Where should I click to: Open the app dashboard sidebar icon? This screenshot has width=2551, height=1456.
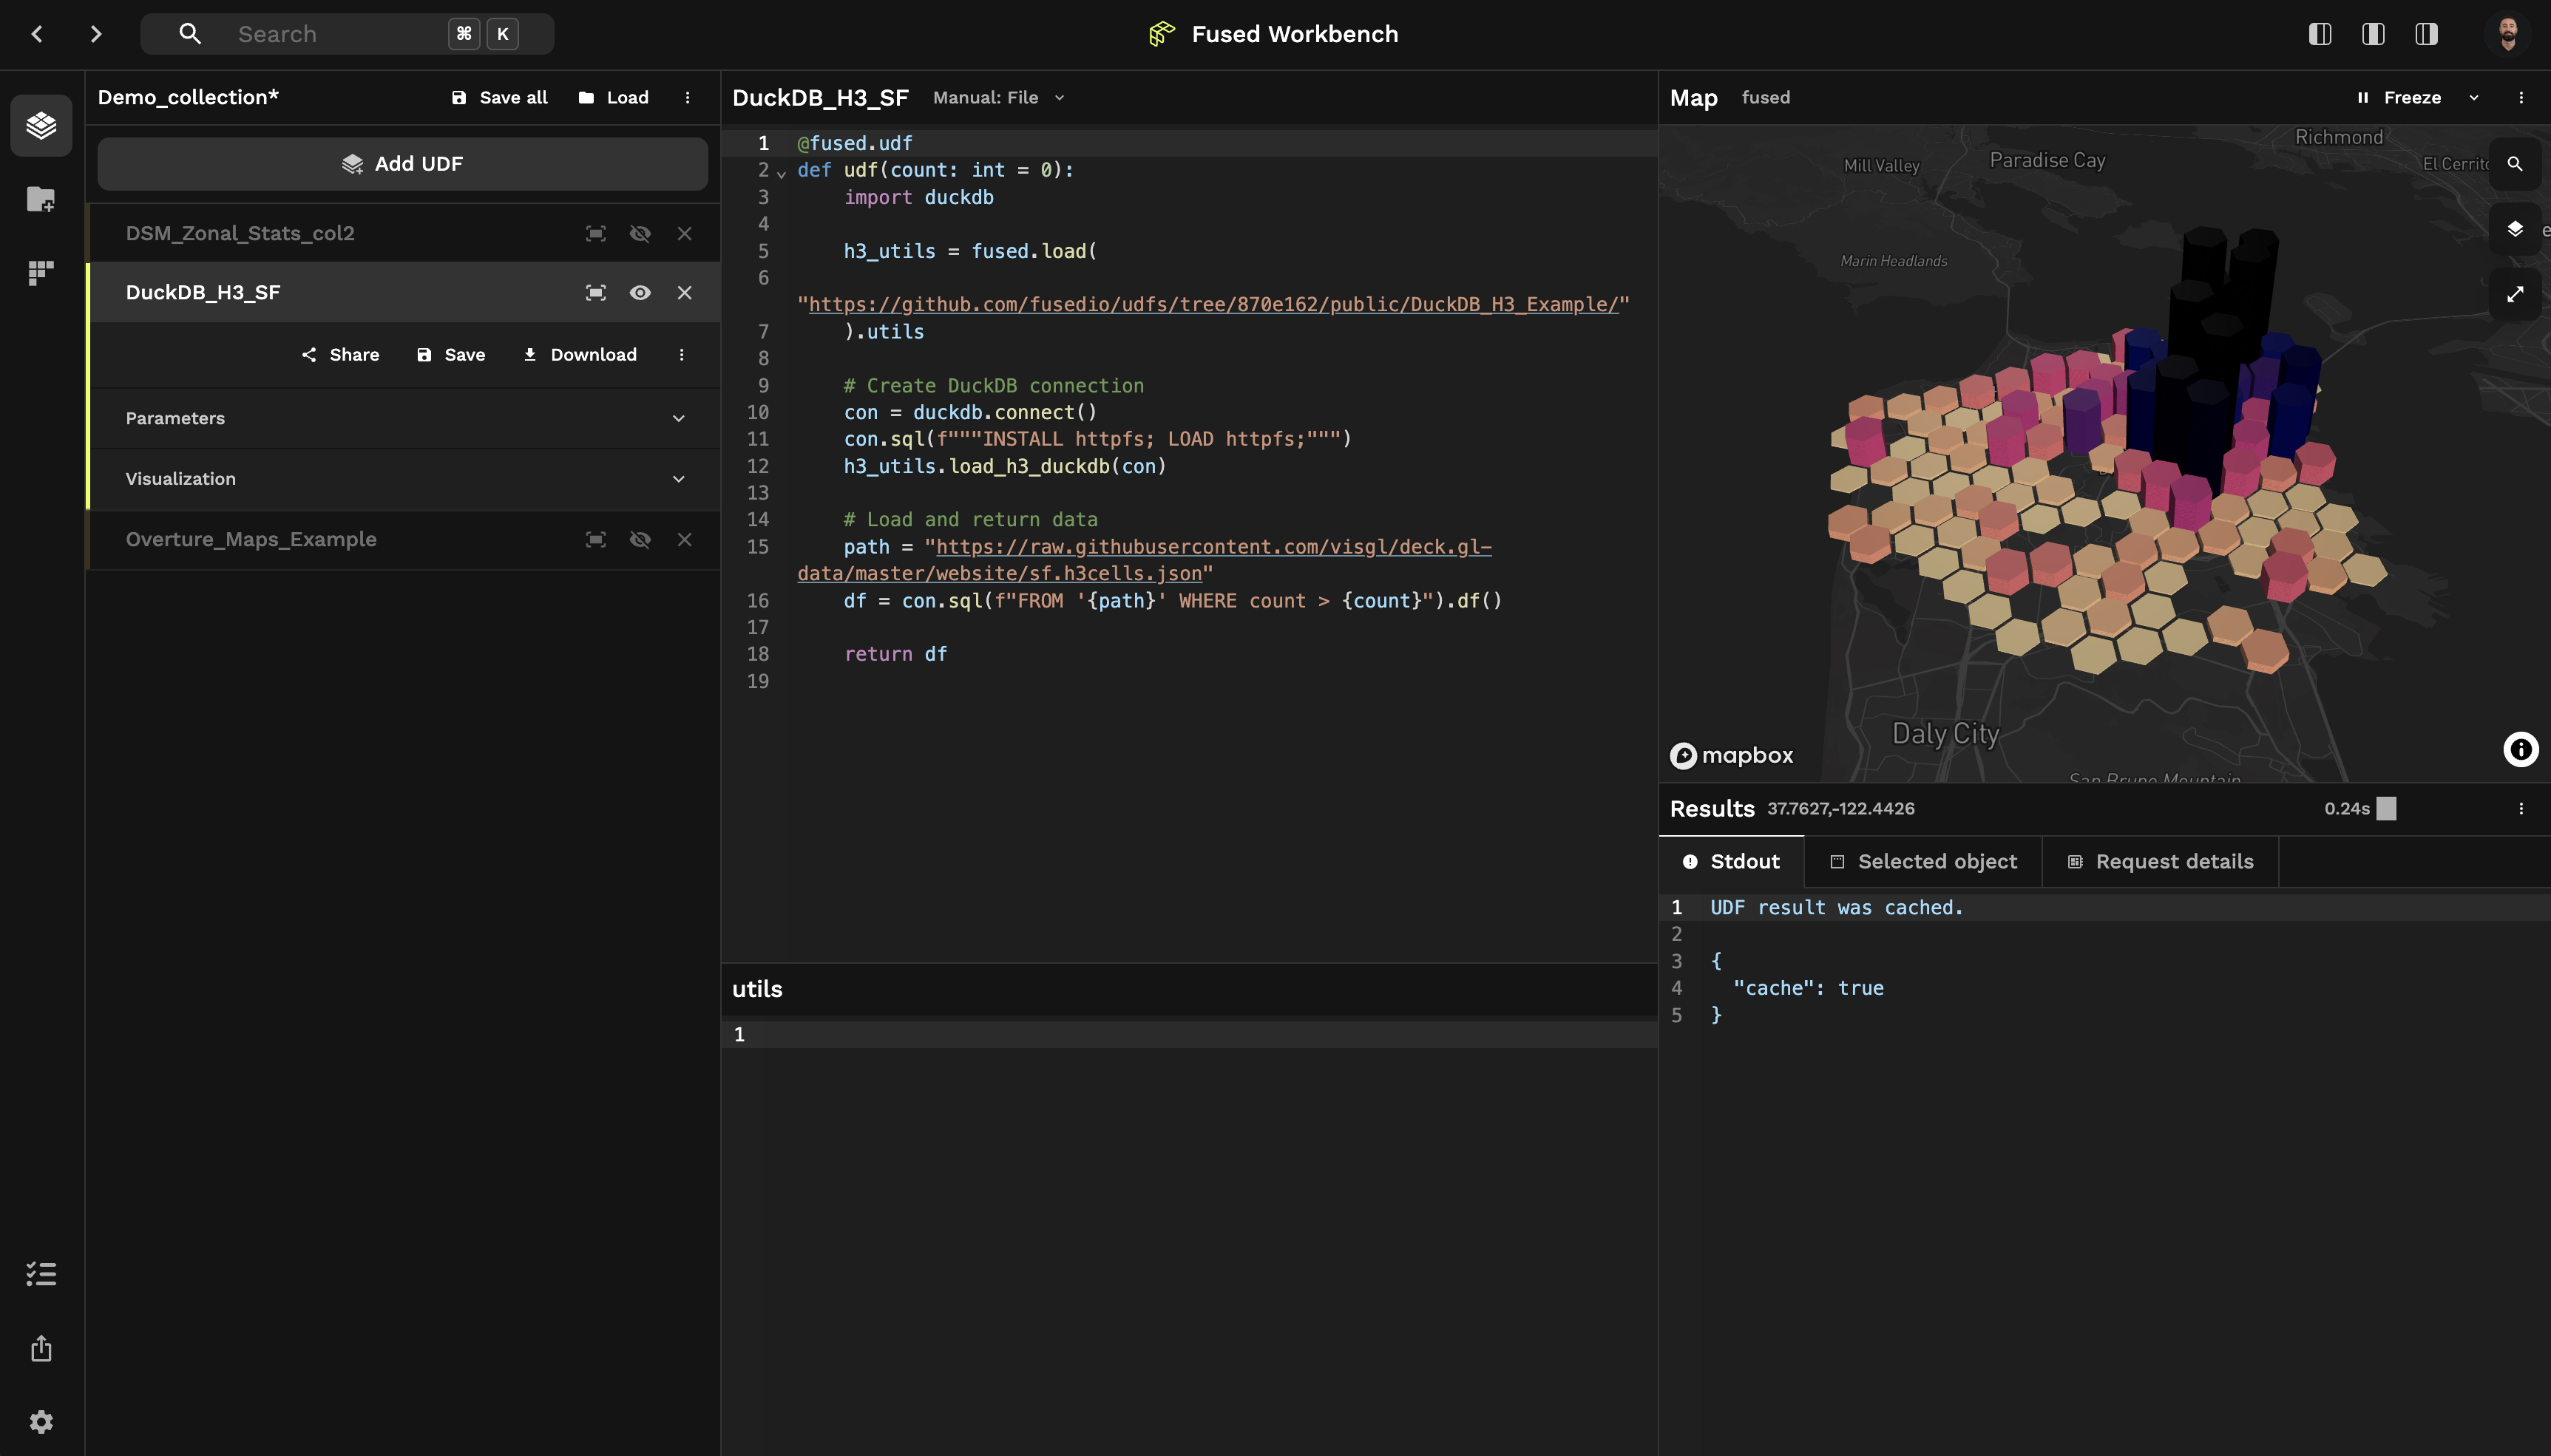41,273
